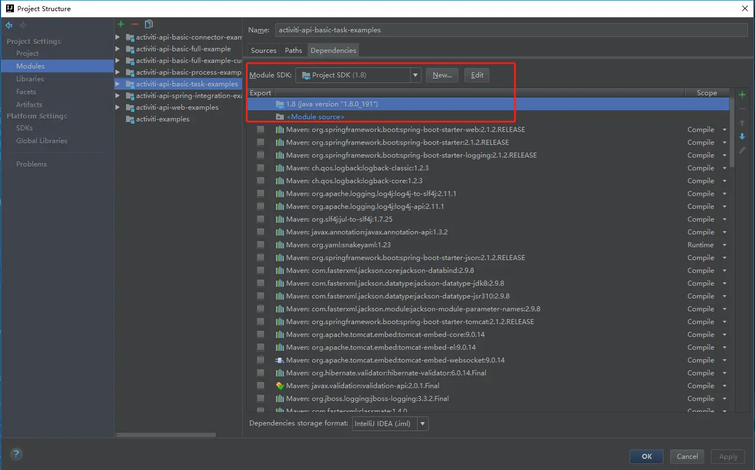Toggle Export for tomcat-embed-core:9.0.14

click(260, 335)
